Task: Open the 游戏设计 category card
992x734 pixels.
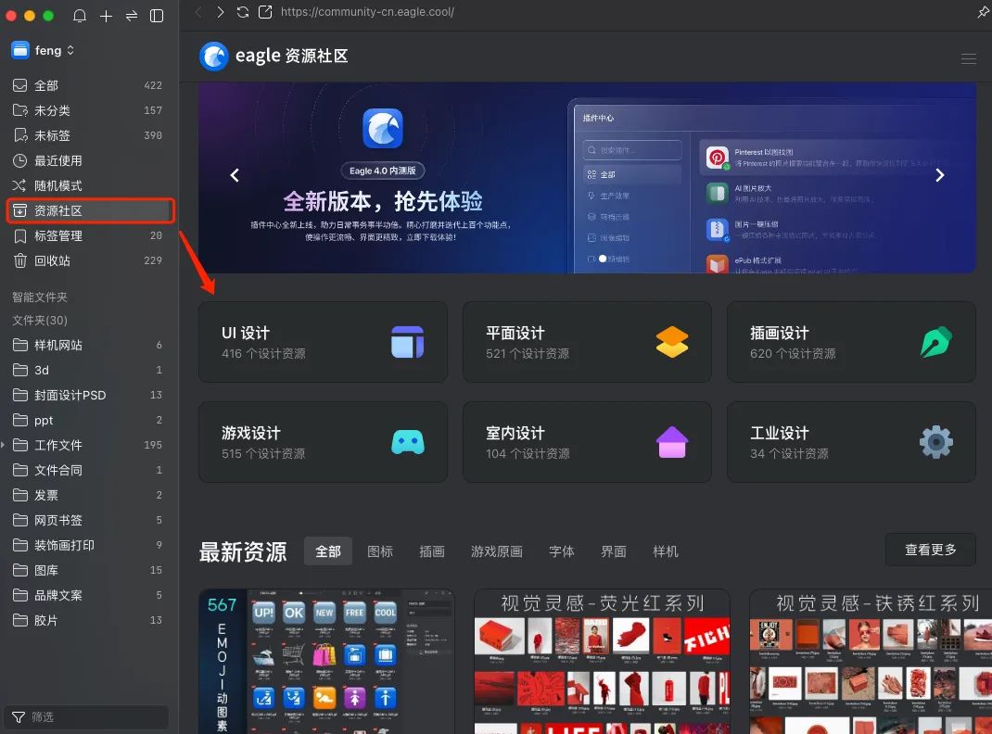Action: [324, 443]
